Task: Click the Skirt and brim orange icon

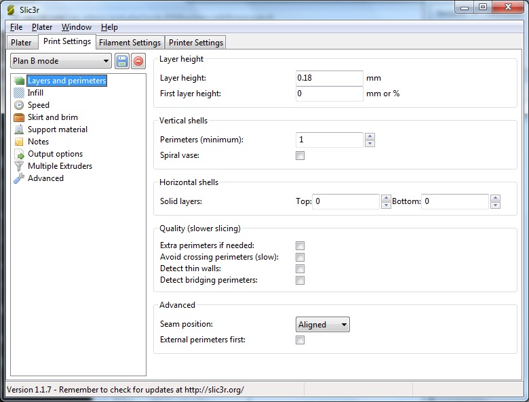Action: [x=19, y=117]
